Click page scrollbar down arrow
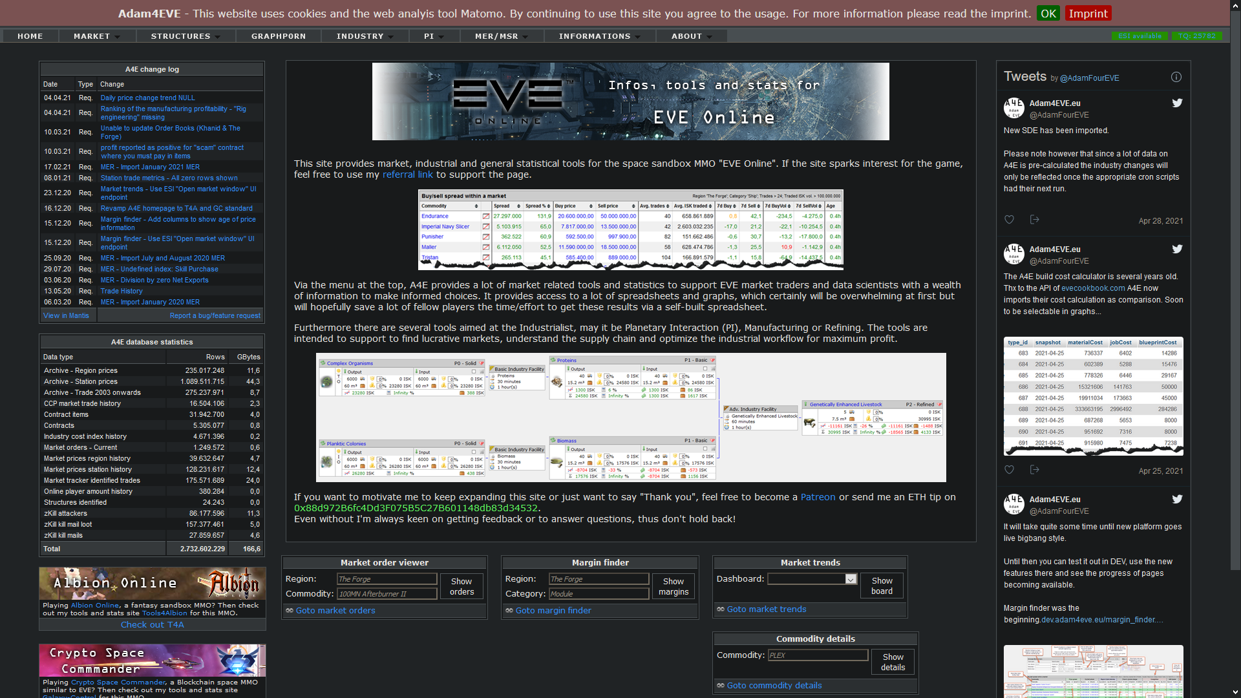This screenshot has width=1241, height=698. point(1235,692)
